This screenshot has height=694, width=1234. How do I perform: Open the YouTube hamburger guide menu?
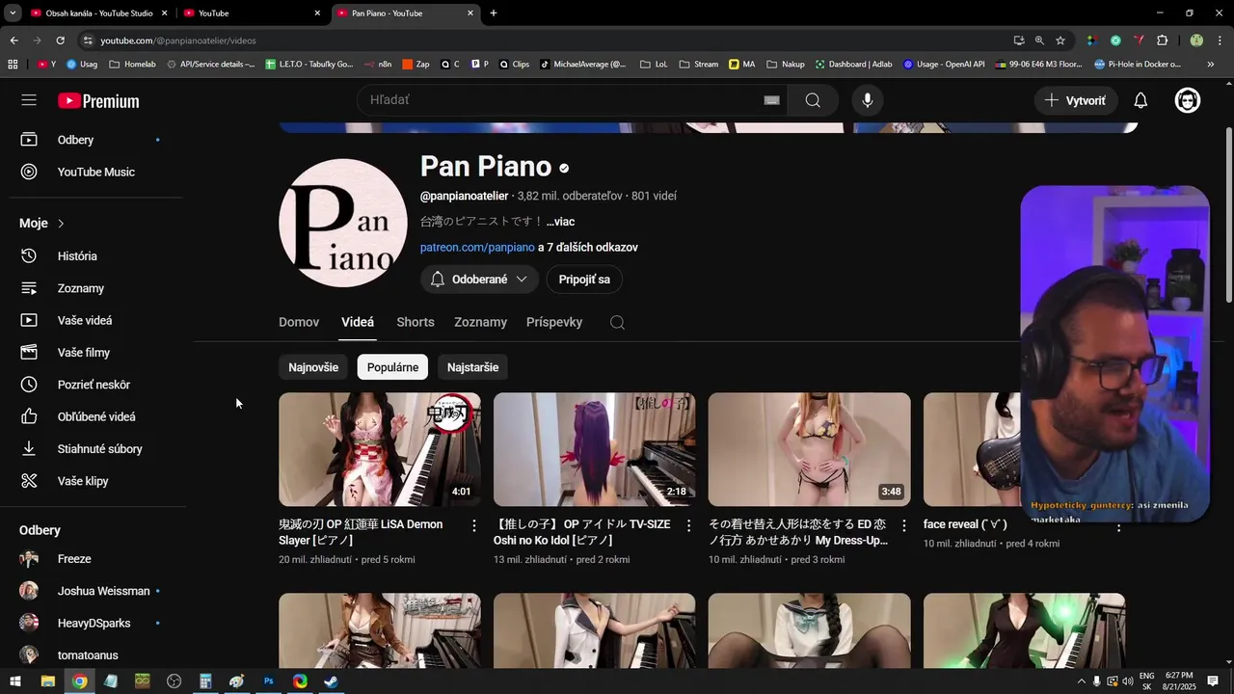click(x=29, y=100)
